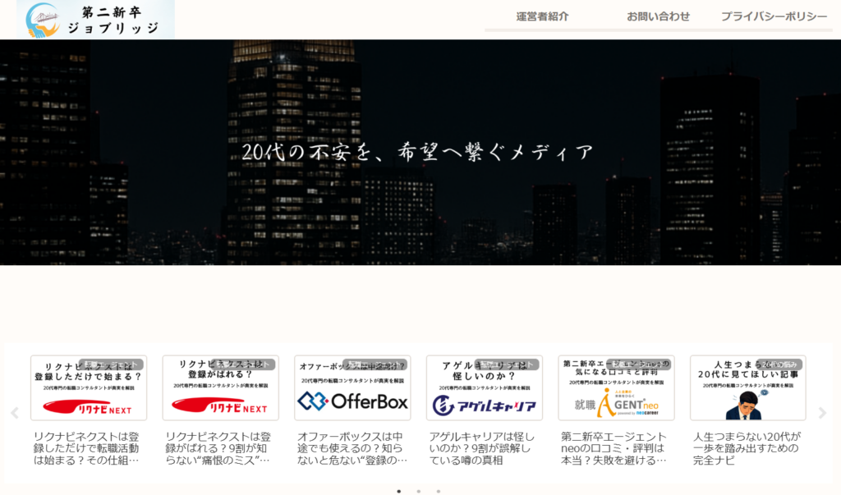Click the carousel previous arrow
Viewport: 841px width, 495px height.
(14, 413)
